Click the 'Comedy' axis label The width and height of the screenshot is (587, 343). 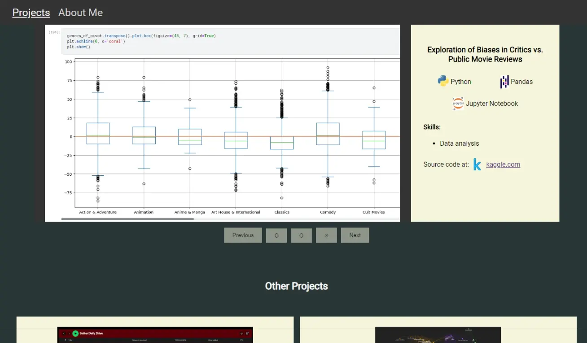tap(328, 212)
